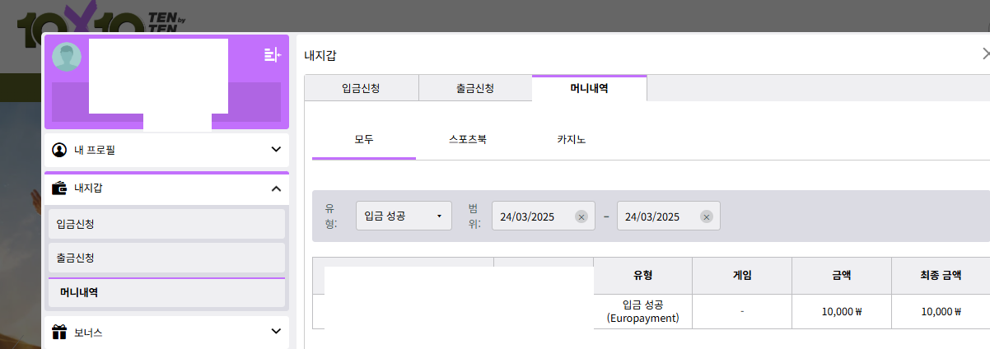Select the 머니내역 tab
990x349 pixels.
pos(589,88)
